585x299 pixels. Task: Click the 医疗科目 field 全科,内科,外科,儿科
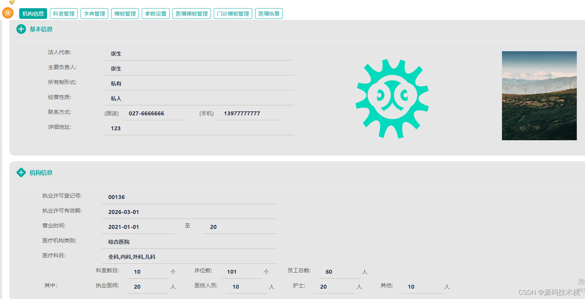tap(189, 257)
